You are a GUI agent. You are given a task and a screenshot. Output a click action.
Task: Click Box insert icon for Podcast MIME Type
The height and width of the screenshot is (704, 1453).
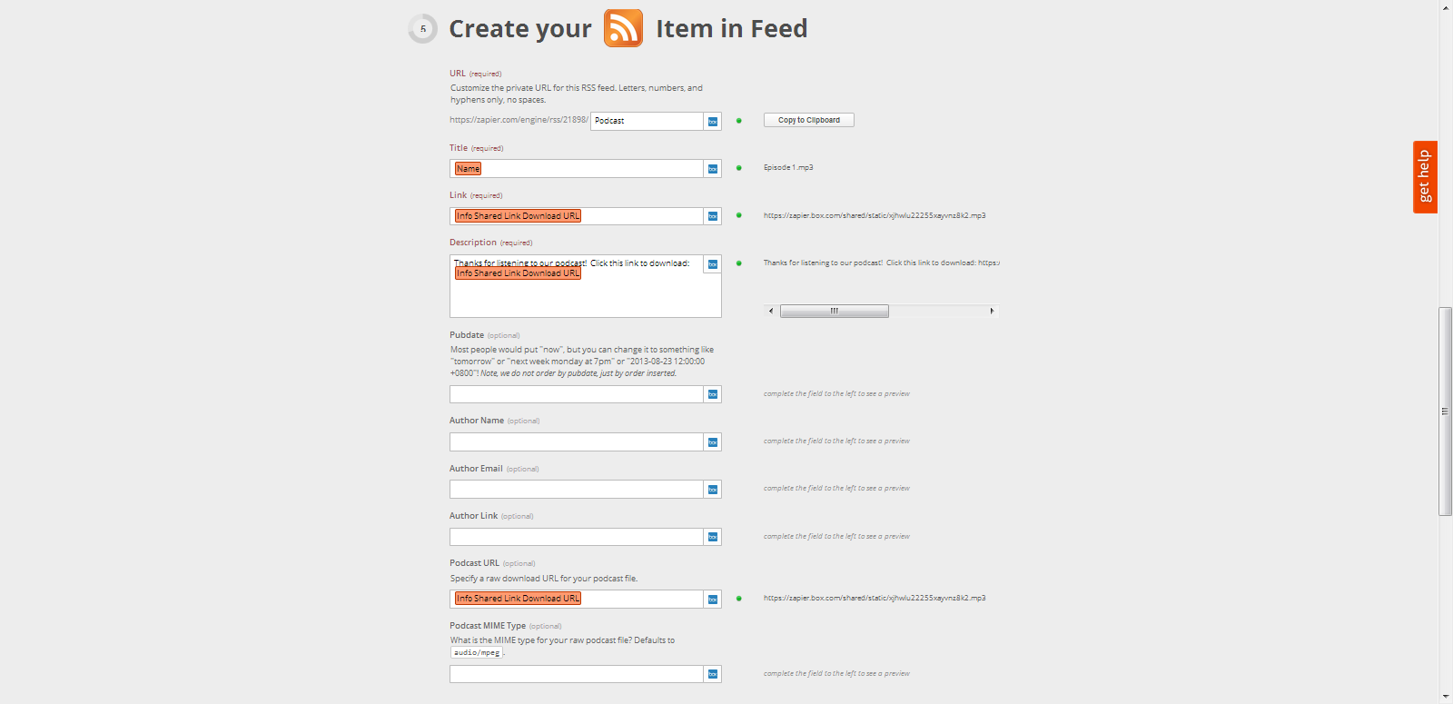pos(713,674)
